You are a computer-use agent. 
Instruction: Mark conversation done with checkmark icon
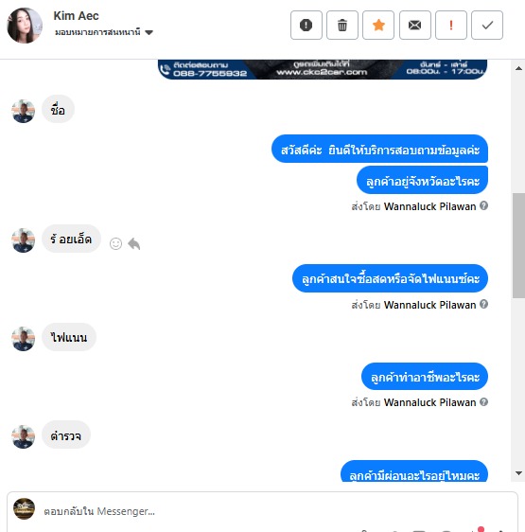pos(487,26)
